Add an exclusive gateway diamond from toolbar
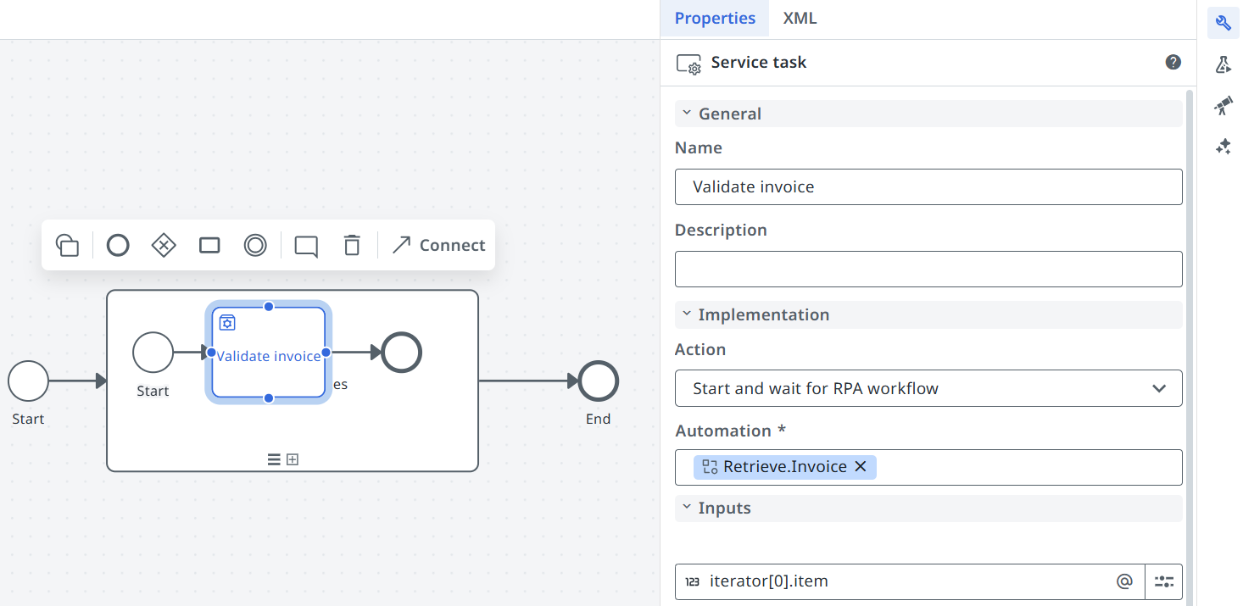The height and width of the screenshot is (606, 1243). 164,245
